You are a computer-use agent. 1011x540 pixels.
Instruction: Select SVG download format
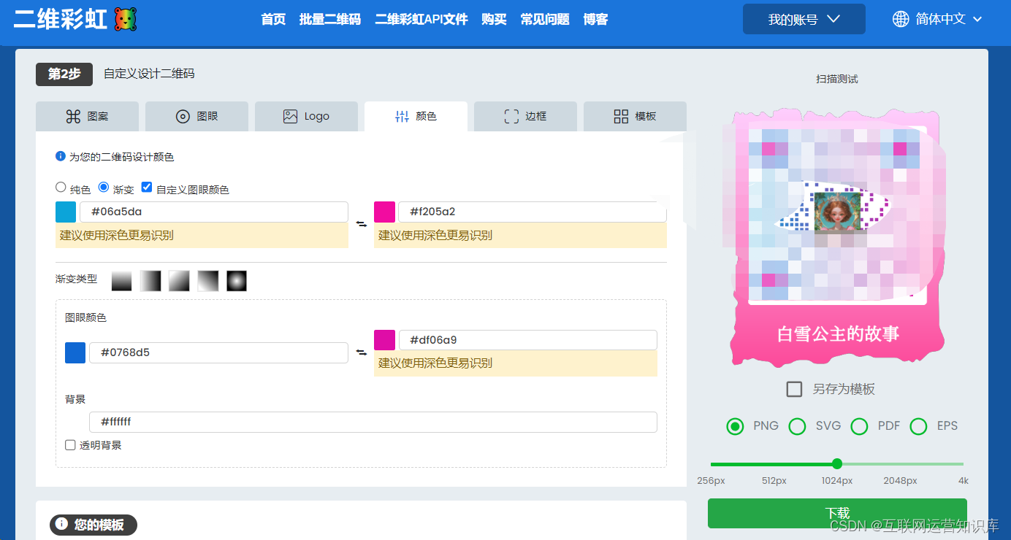point(797,426)
